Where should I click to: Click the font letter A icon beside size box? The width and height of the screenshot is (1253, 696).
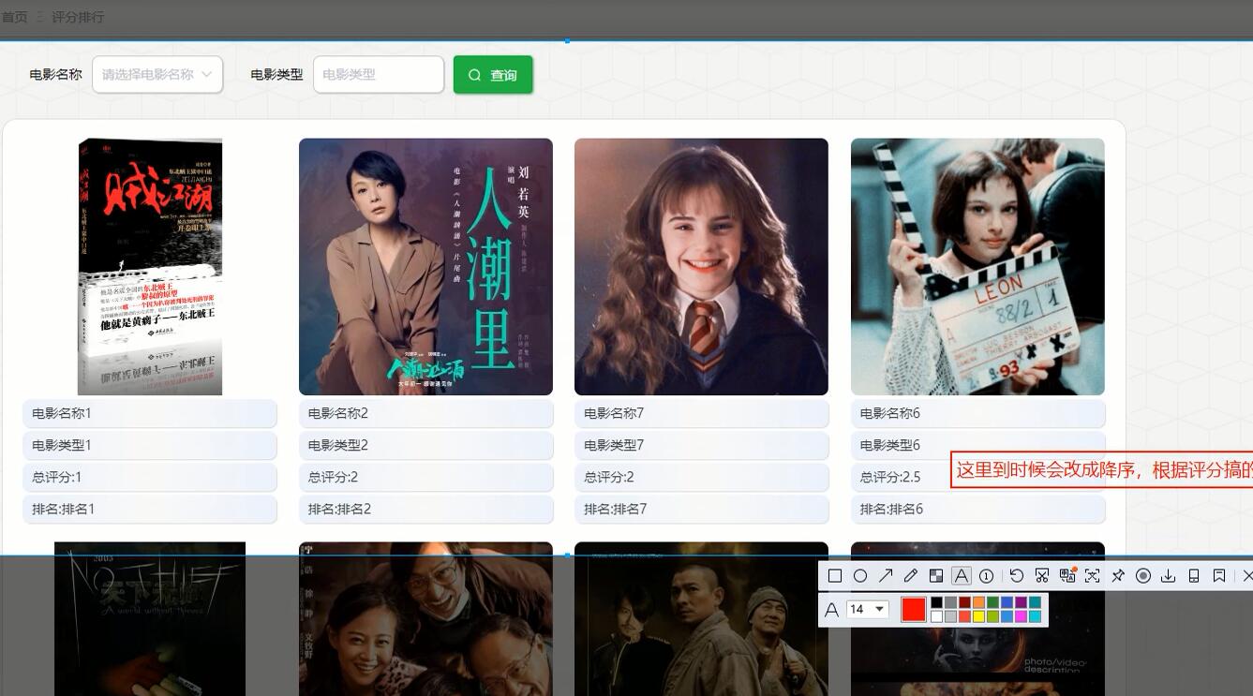tap(831, 610)
